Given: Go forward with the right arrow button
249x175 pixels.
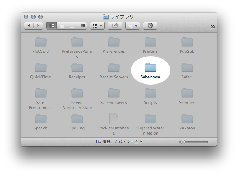Looking at the screenshot, I should coord(38,26).
